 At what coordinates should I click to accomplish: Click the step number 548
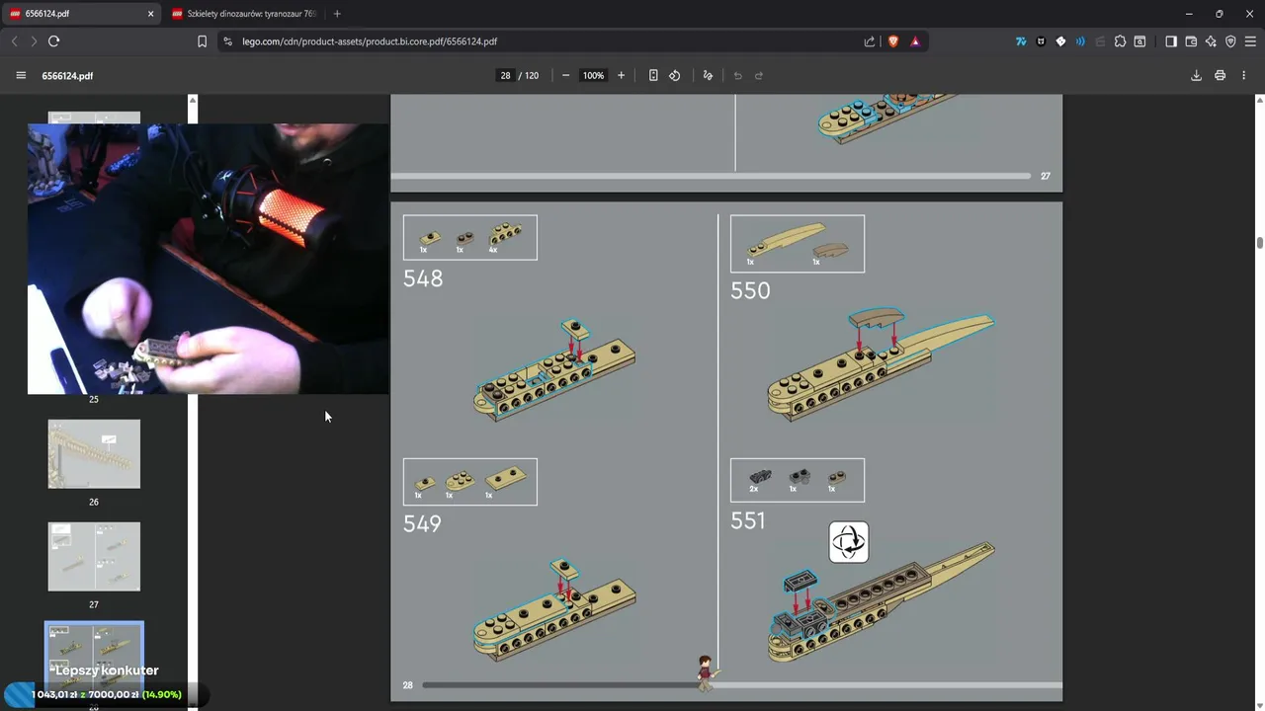coord(423,278)
